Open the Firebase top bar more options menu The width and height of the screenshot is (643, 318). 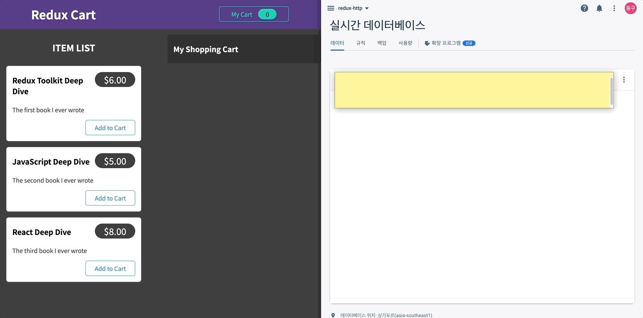(x=614, y=8)
